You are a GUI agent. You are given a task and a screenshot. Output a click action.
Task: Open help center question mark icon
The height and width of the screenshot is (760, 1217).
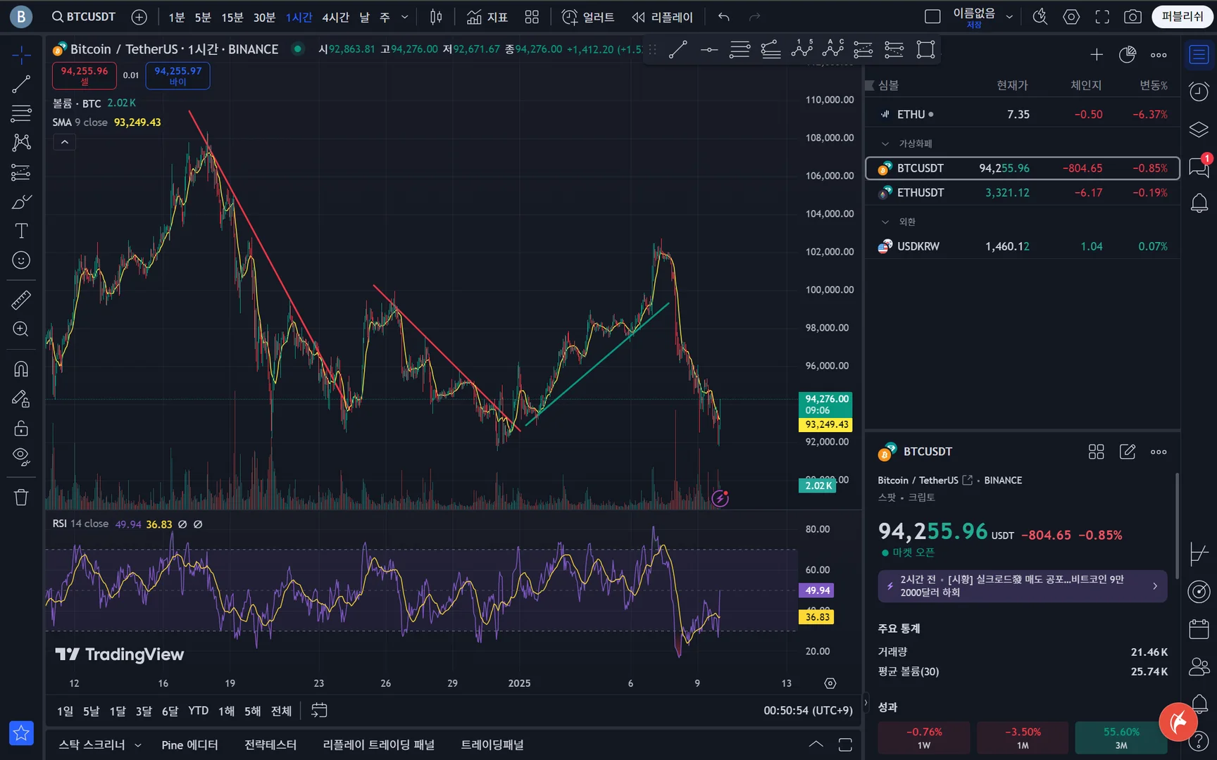[x=1199, y=742]
